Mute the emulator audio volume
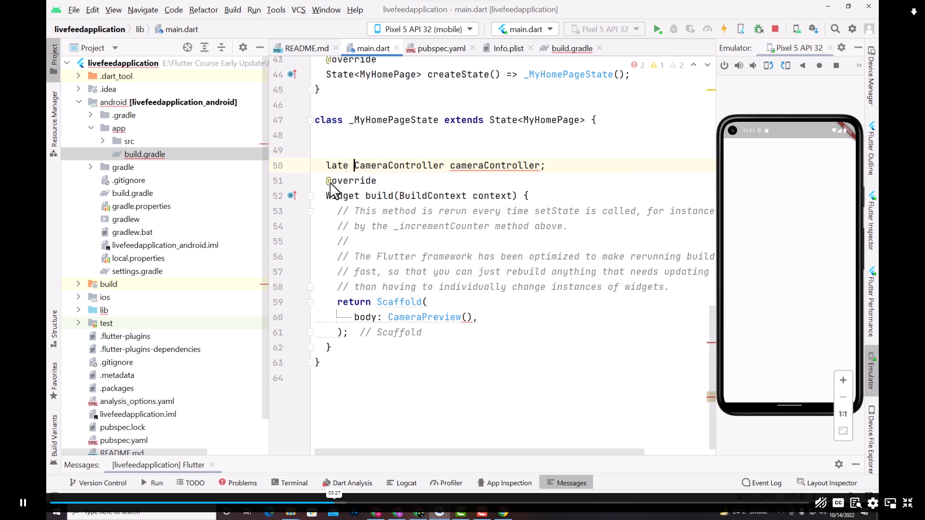 pyautogui.click(x=753, y=65)
